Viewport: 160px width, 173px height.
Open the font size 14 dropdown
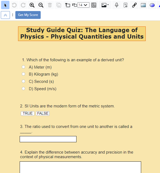coord(83,5)
